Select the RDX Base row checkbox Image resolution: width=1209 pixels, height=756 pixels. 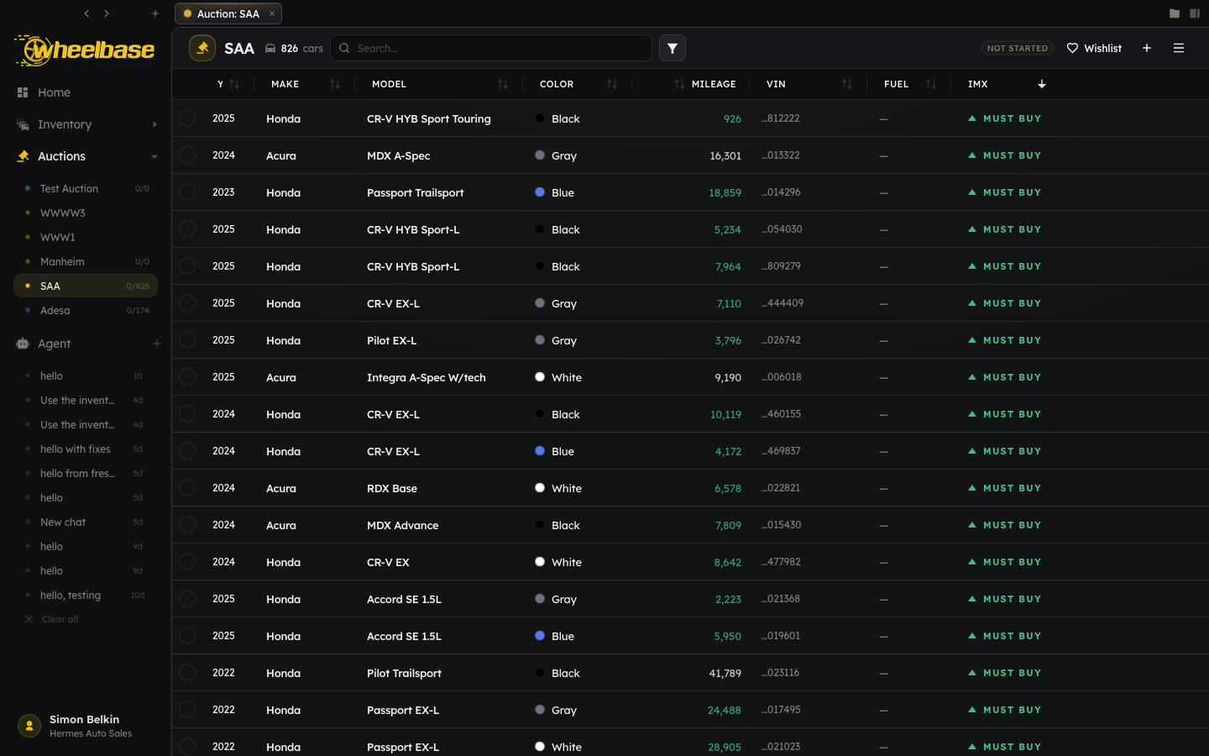[x=187, y=488]
